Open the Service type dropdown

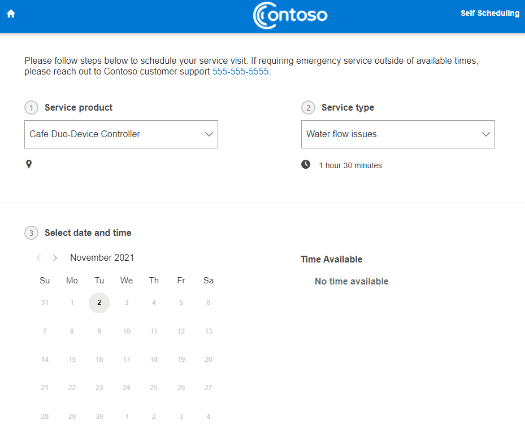click(x=398, y=134)
